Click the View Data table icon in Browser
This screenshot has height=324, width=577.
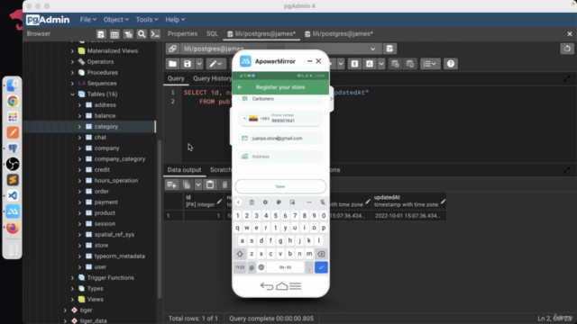tap(114, 34)
